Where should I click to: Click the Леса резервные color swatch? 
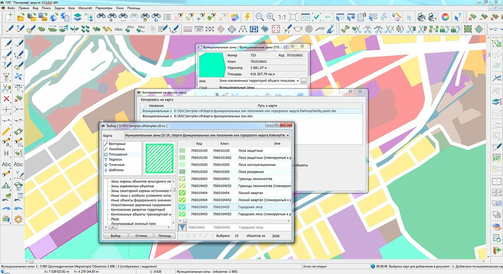click(x=182, y=172)
